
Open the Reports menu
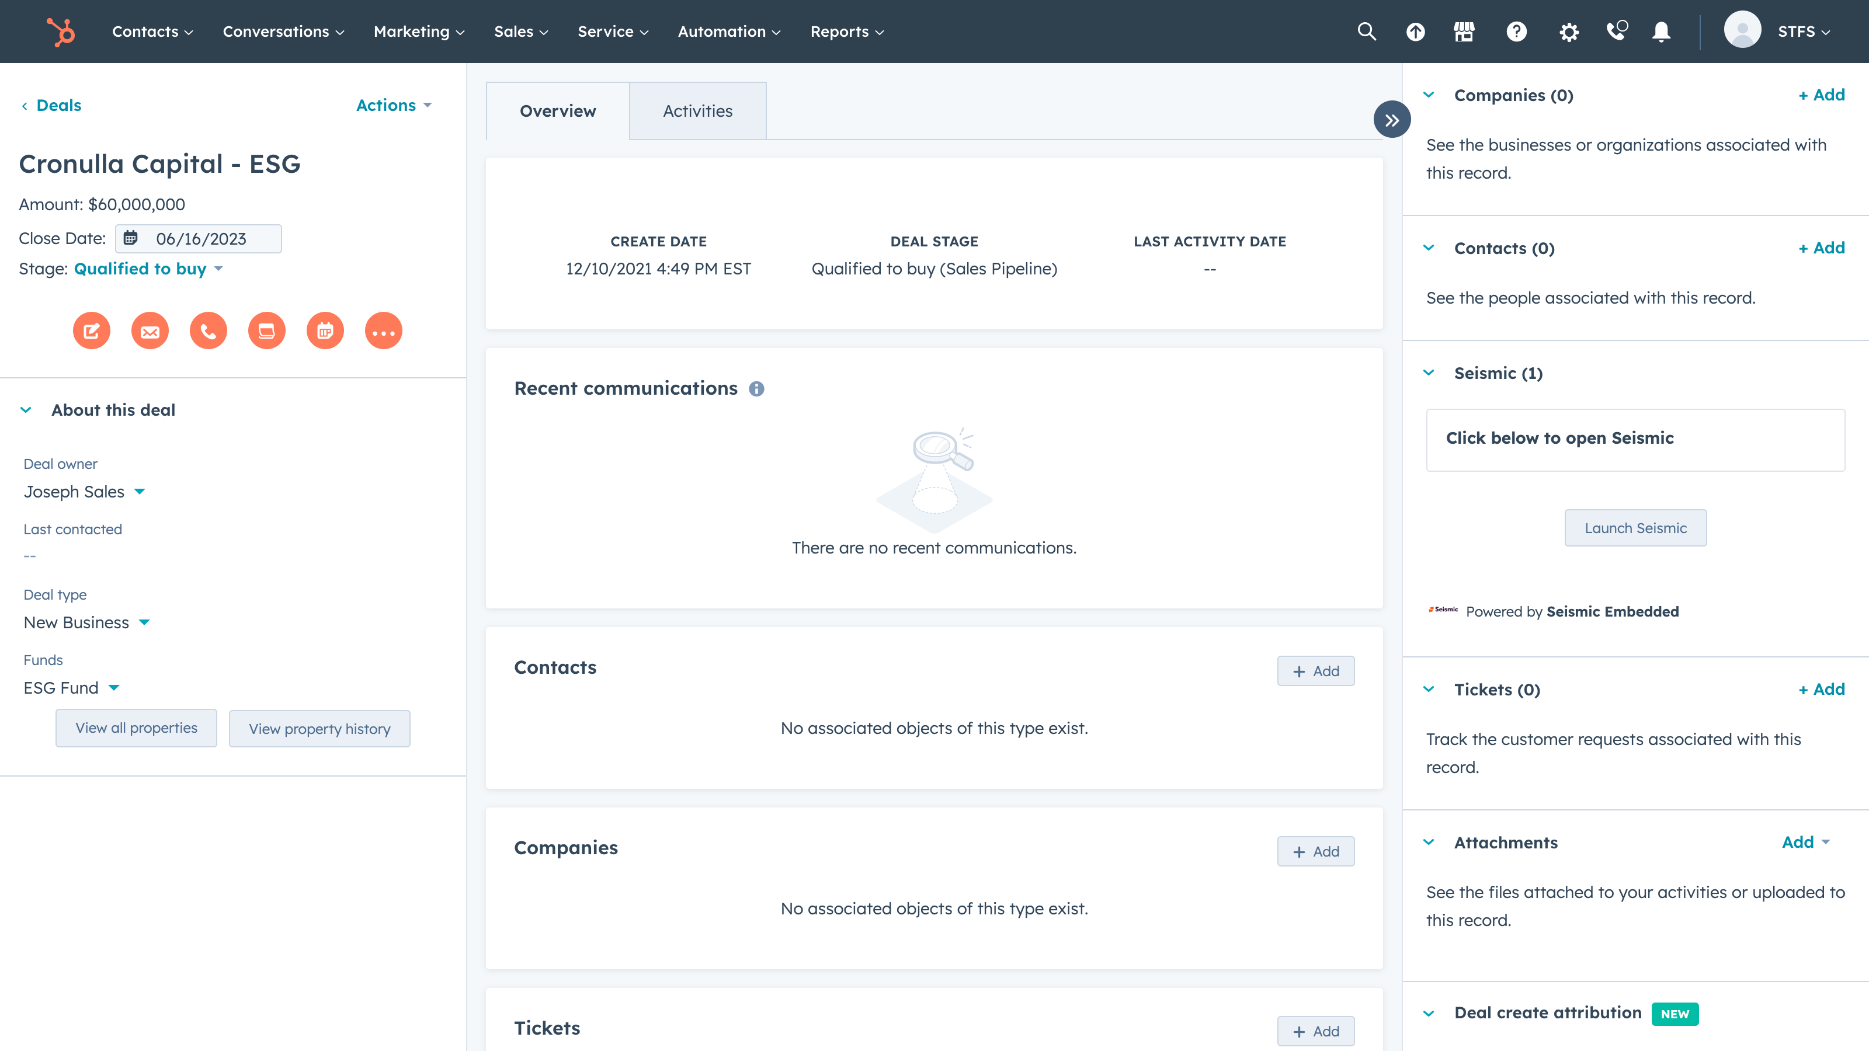[846, 31]
